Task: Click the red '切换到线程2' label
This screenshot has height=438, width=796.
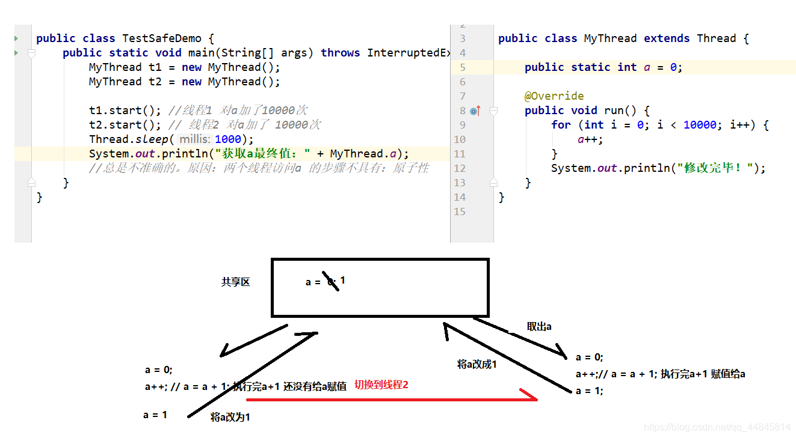Action: coord(381,385)
